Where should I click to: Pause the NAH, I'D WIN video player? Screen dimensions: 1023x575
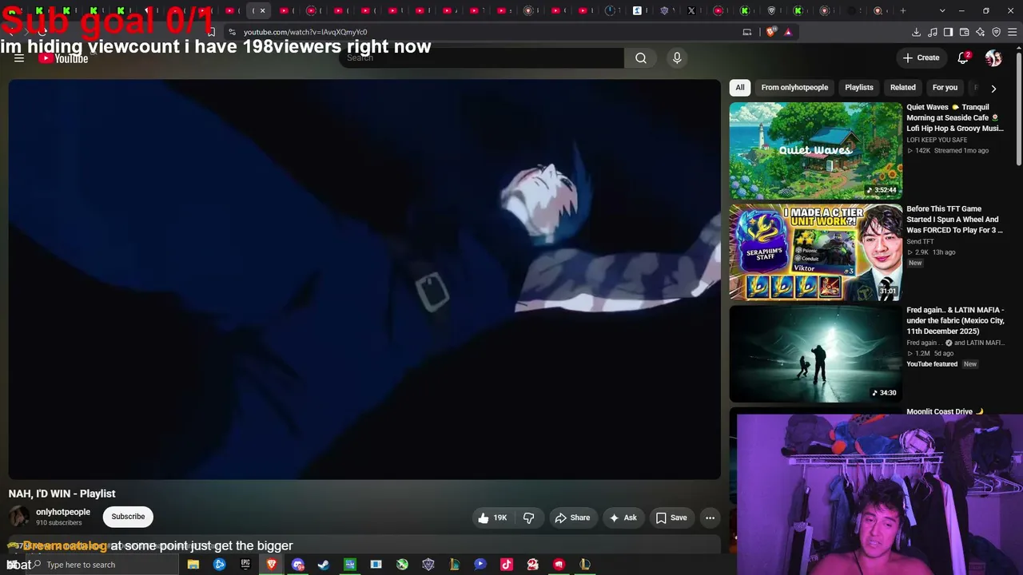click(364, 280)
